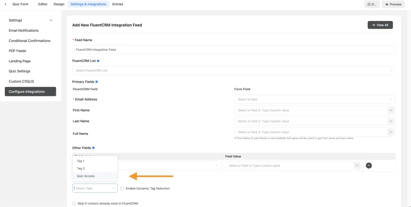Open Quiz Settings in sidebar
This screenshot has width=411, height=207.
[19, 71]
